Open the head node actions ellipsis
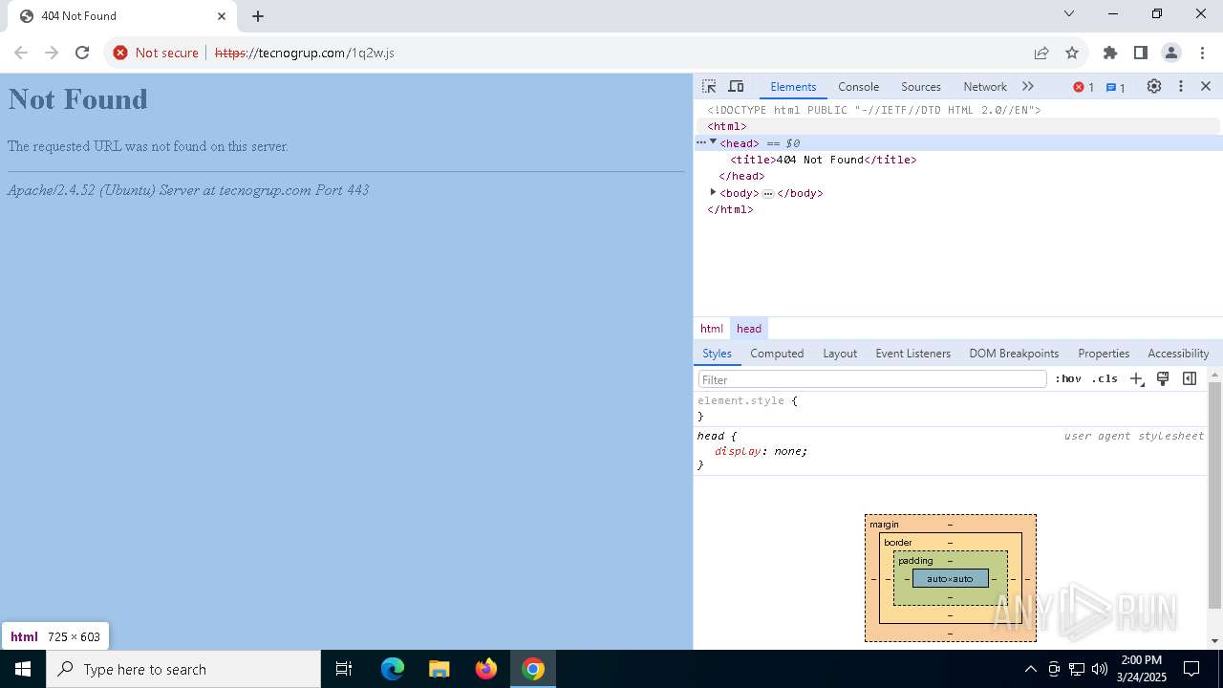This screenshot has height=688, width=1223. pos(701,142)
